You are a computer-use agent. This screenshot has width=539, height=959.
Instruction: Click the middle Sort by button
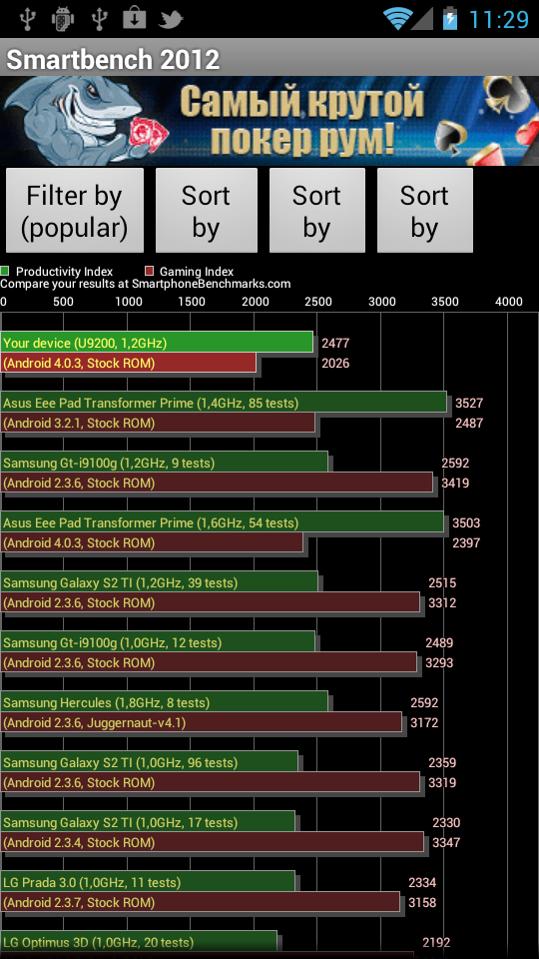pos(316,211)
